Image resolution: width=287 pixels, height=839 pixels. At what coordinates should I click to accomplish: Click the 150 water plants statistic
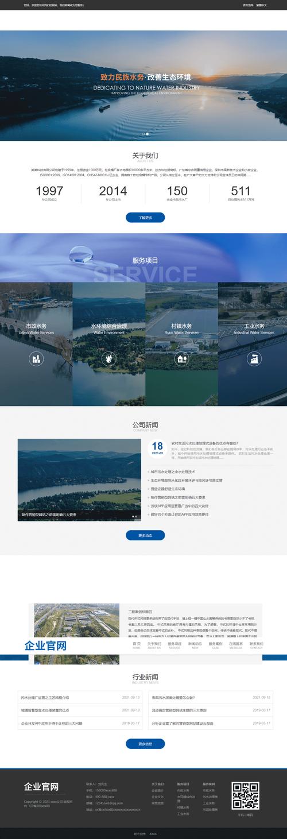(x=177, y=191)
